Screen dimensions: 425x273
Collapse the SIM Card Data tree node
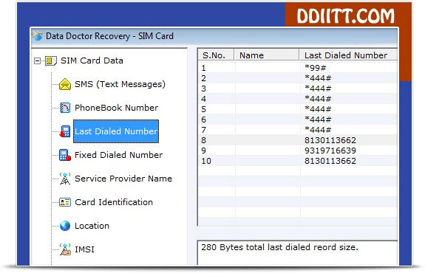(37, 61)
